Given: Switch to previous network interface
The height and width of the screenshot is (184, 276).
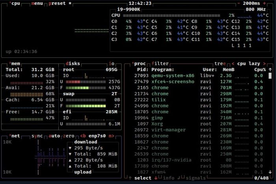Looking at the screenshot, I should pyautogui.click(x=83, y=136).
